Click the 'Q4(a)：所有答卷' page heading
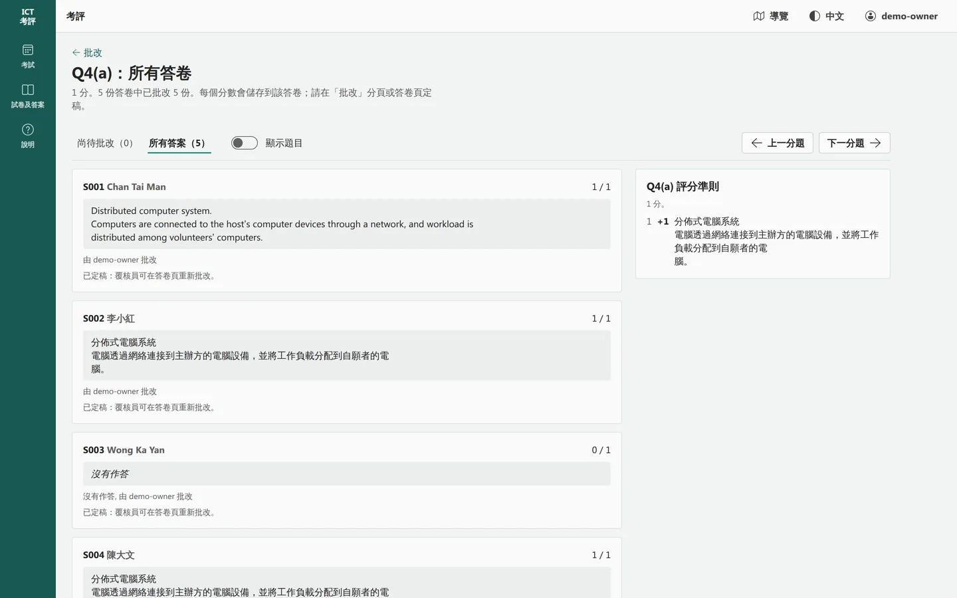The height and width of the screenshot is (598, 957). (132, 73)
